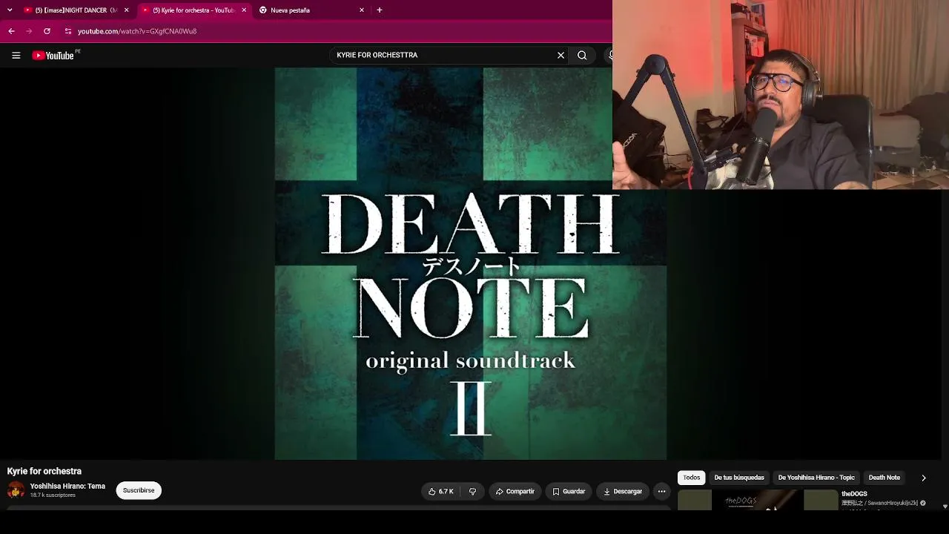This screenshot has width=949, height=534.
Task: Share the video with Compartir
Action: 515,491
